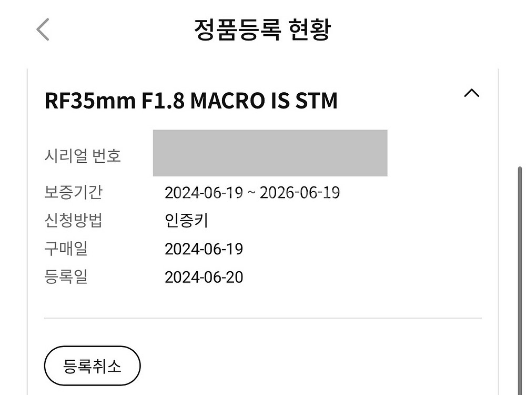
Task: Click the 2024-06-20 registration date
Action: [x=204, y=277]
